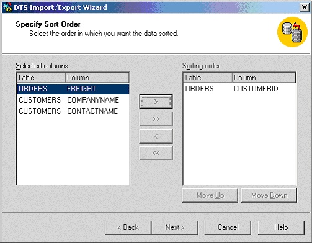This screenshot has width=312, height=243.
Task: Proceed with the Next button
Action: pyautogui.click(x=175, y=227)
